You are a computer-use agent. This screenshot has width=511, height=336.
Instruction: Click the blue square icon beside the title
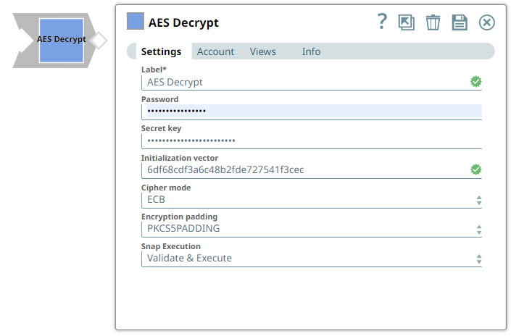coord(136,22)
